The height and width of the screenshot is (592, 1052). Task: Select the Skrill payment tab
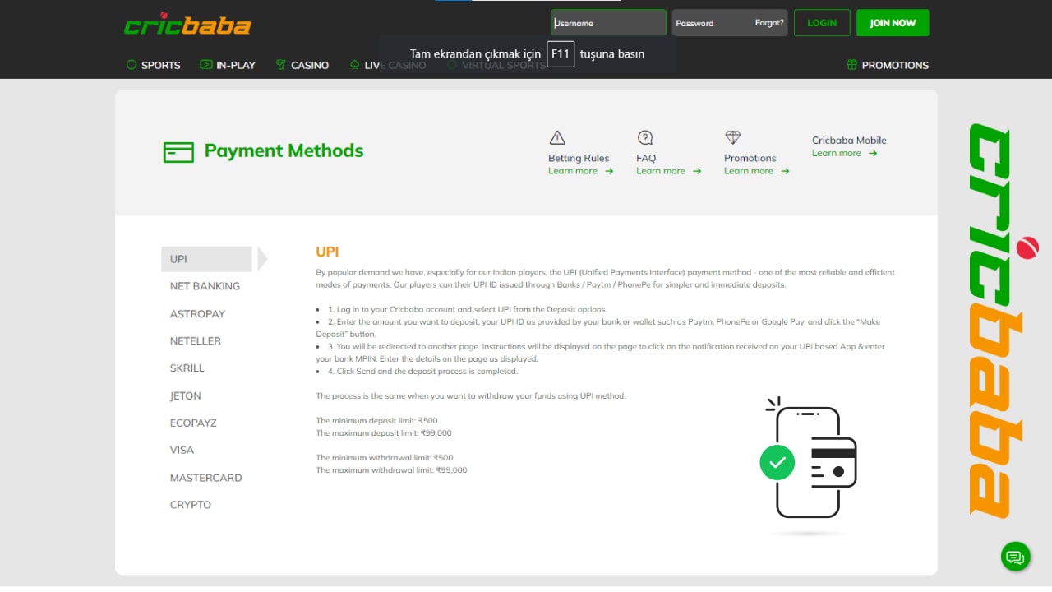click(187, 368)
